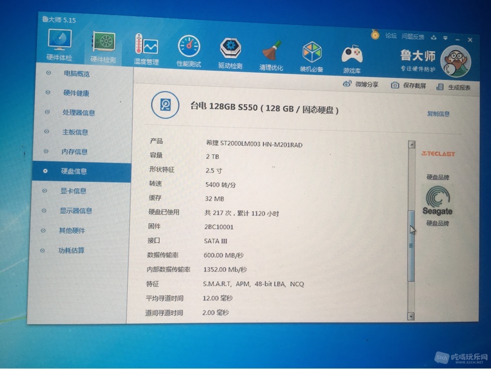Click seek time 12.00 毫秒
Screen dimensions: 491x369
click(217, 298)
